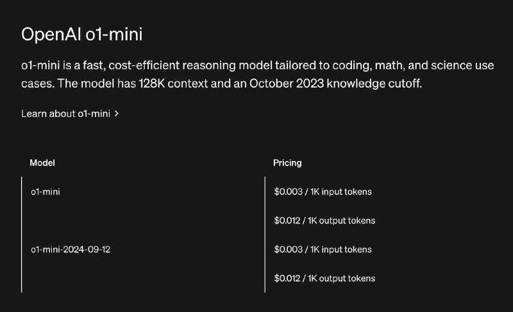The image size is (513, 312).
Task: Click o1-mini-2024-09-12's $0.003 input tokens price
Action: tap(323, 250)
